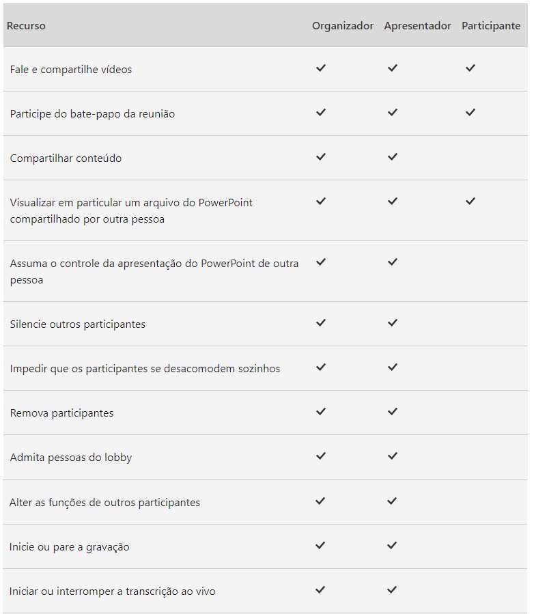Click Organizador checkmark for Remova participantes
Viewport: 534px width, 614px height.
coord(321,412)
